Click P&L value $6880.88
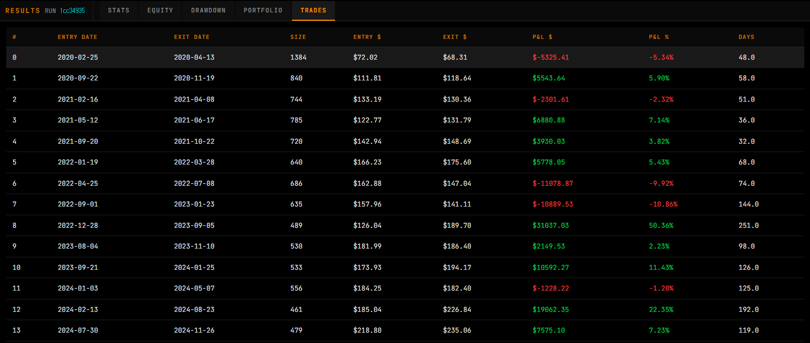 549,120
